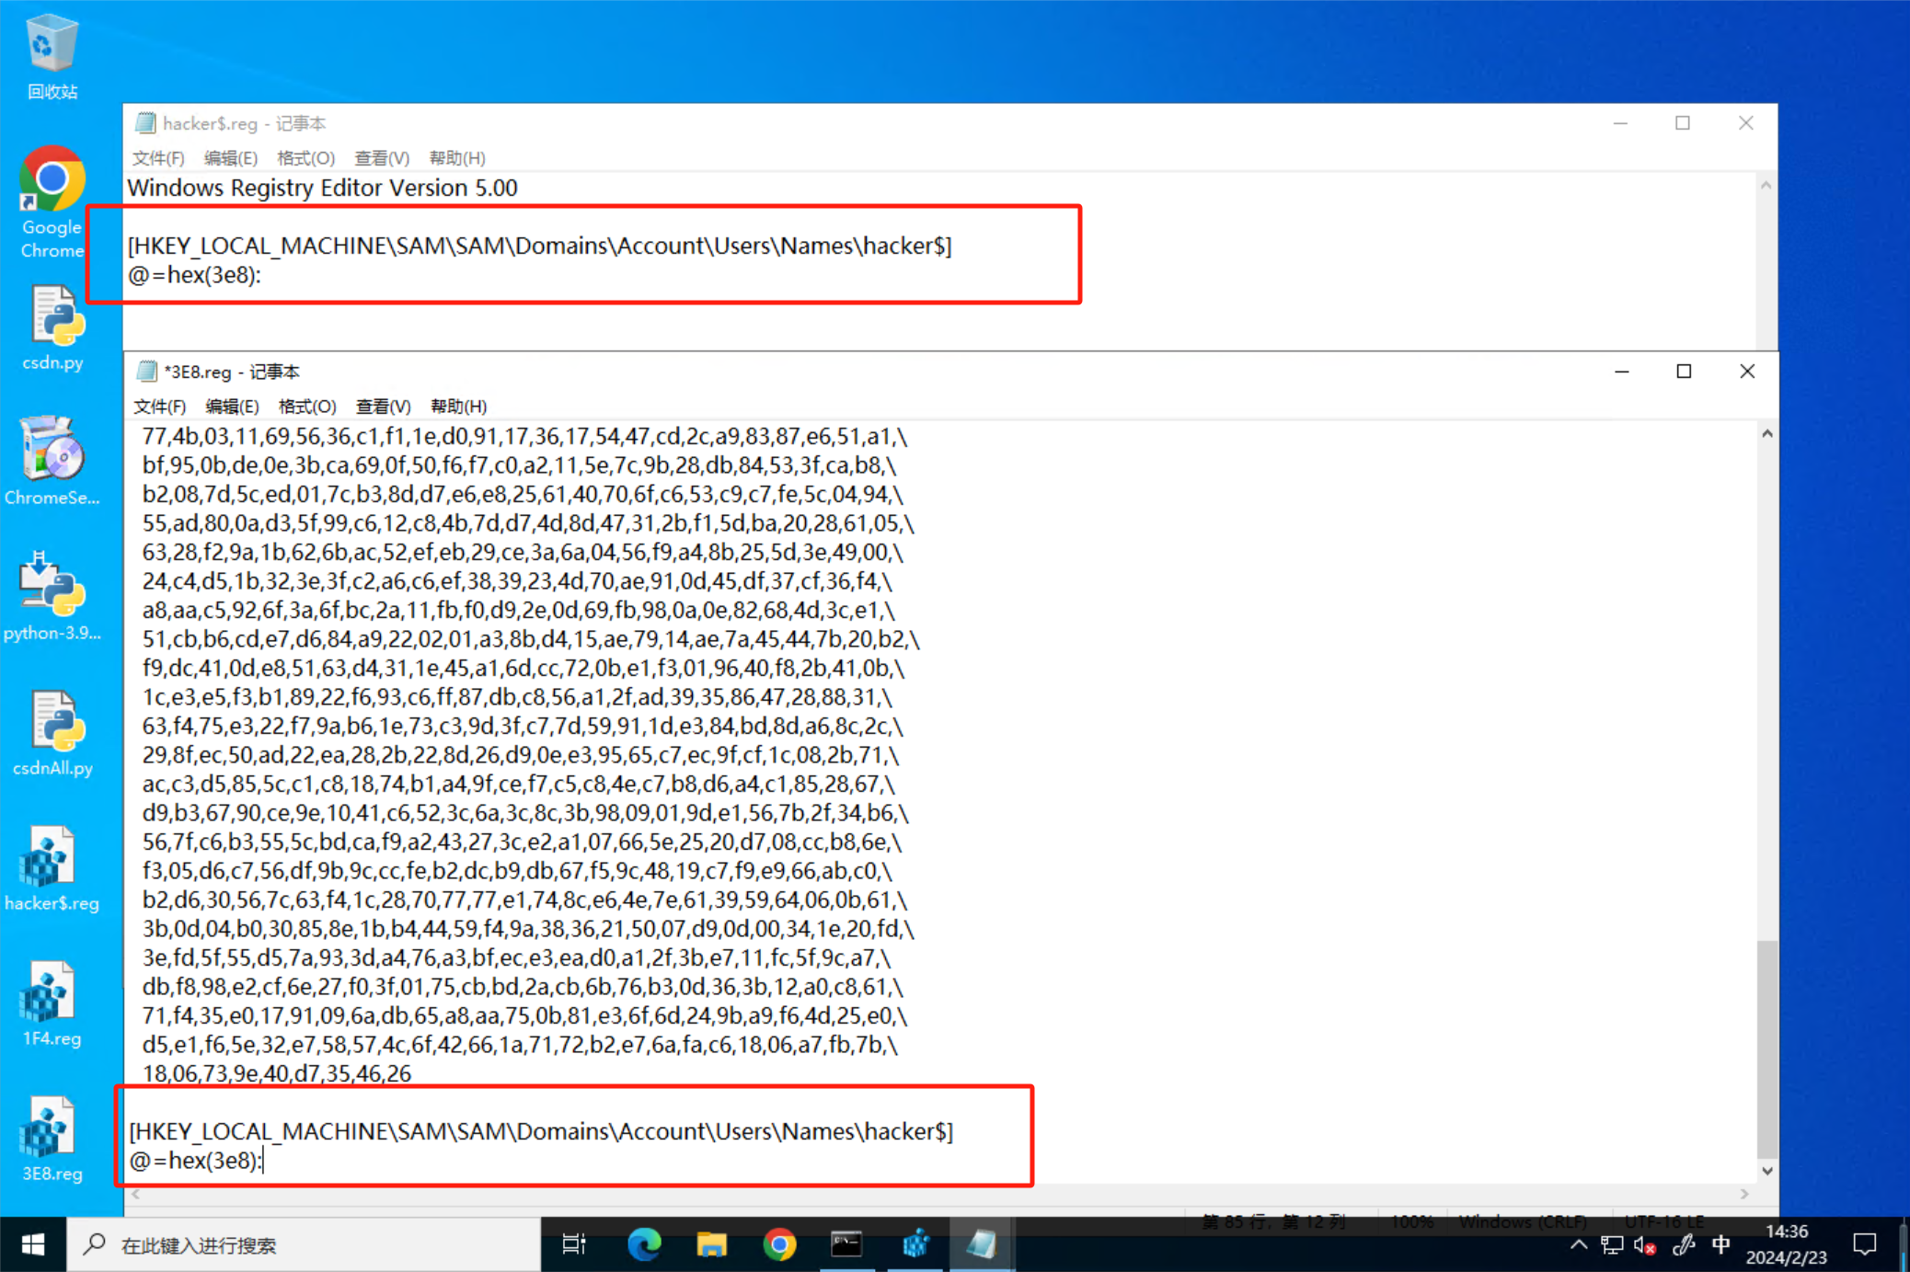This screenshot has width=1910, height=1272.
Task: Toggle the muted volume tray icon
Action: 1645,1245
